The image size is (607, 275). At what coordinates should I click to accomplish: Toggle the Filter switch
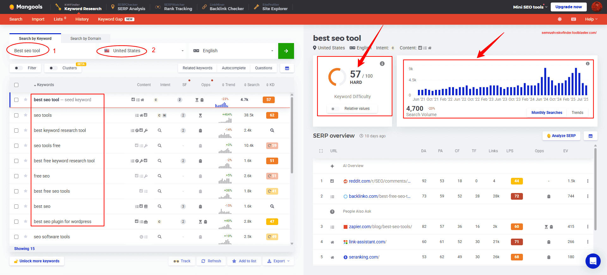(19, 68)
